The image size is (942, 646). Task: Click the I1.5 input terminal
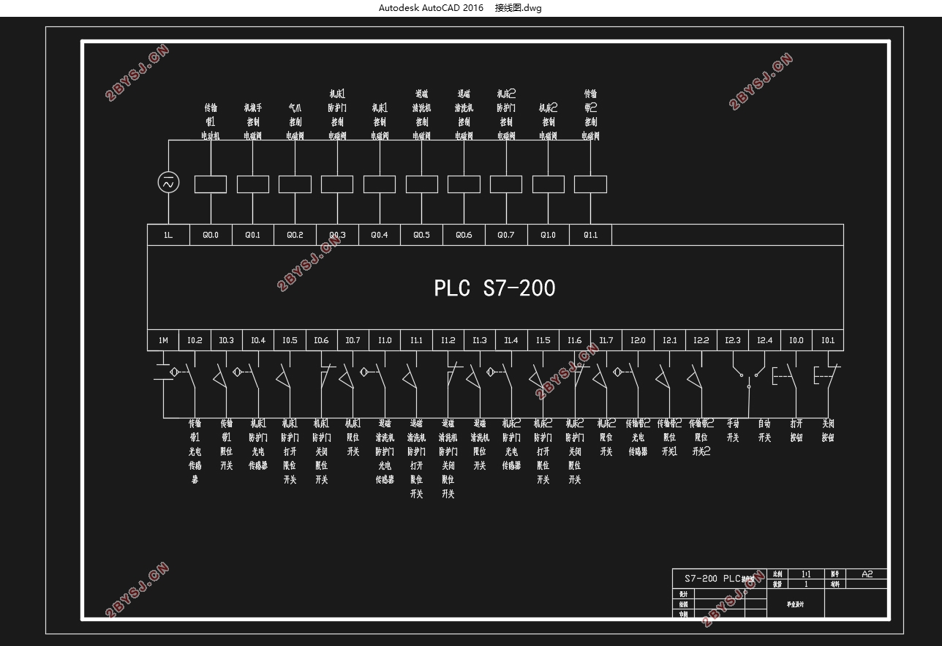point(543,340)
